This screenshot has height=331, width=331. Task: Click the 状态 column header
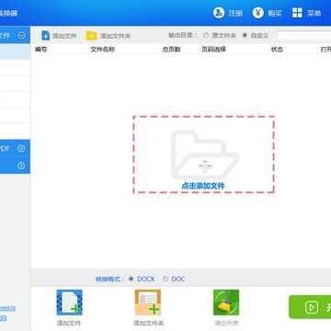(277, 50)
